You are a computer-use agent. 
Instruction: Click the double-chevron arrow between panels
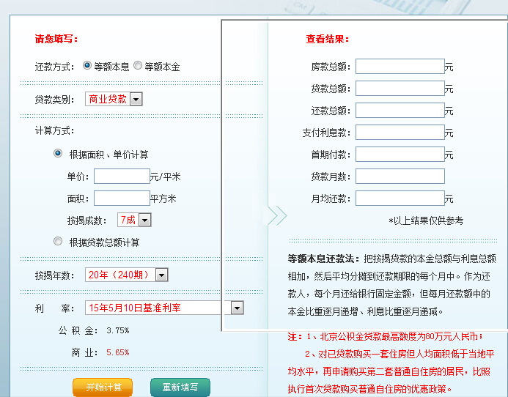pyautogui.click(x=277, y=215)
